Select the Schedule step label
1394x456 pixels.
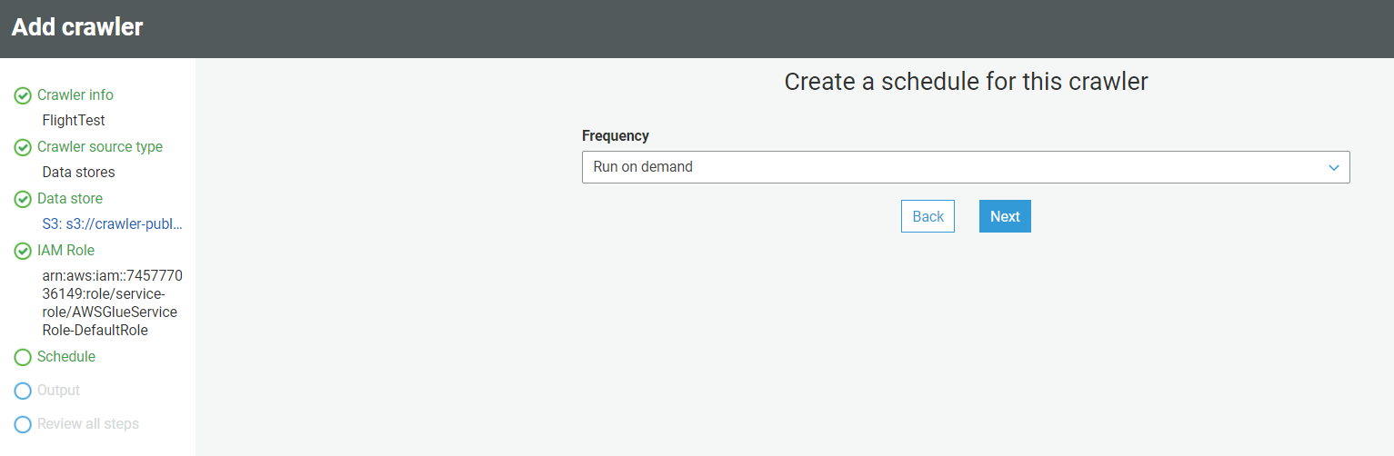[x=66, y=356]
